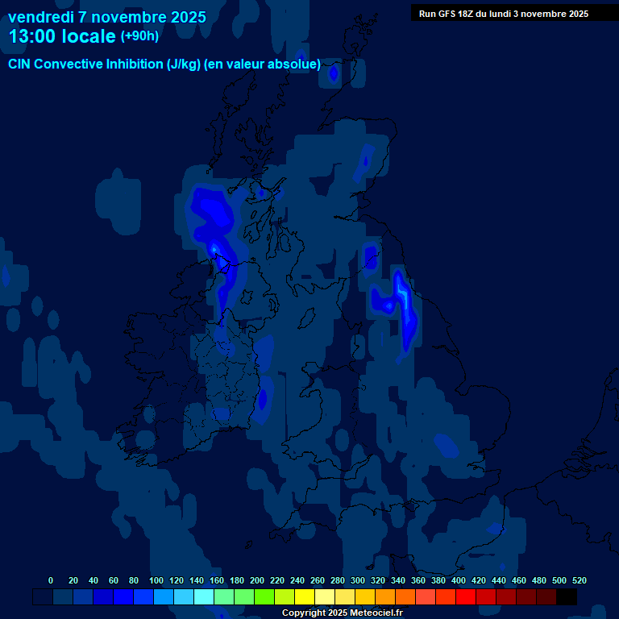Click the Copyright 2025 Meteociel.fr text
The width and height of the screenshot is (619, 619).
pos(342,613)
